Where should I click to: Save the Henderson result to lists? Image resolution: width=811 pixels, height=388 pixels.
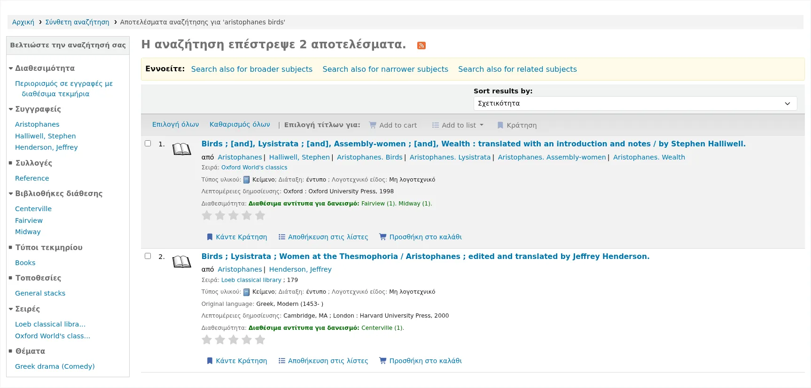point(323,361)
